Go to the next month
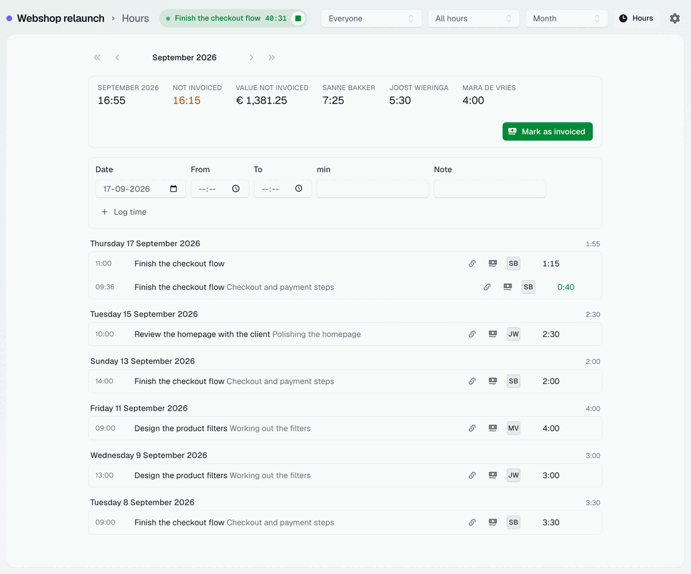This screenshot has height=574, width=691. coord(251,57)
